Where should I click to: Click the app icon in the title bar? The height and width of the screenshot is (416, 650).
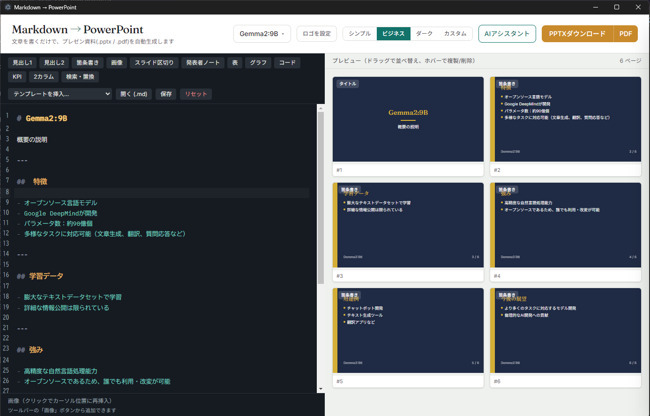7,7
